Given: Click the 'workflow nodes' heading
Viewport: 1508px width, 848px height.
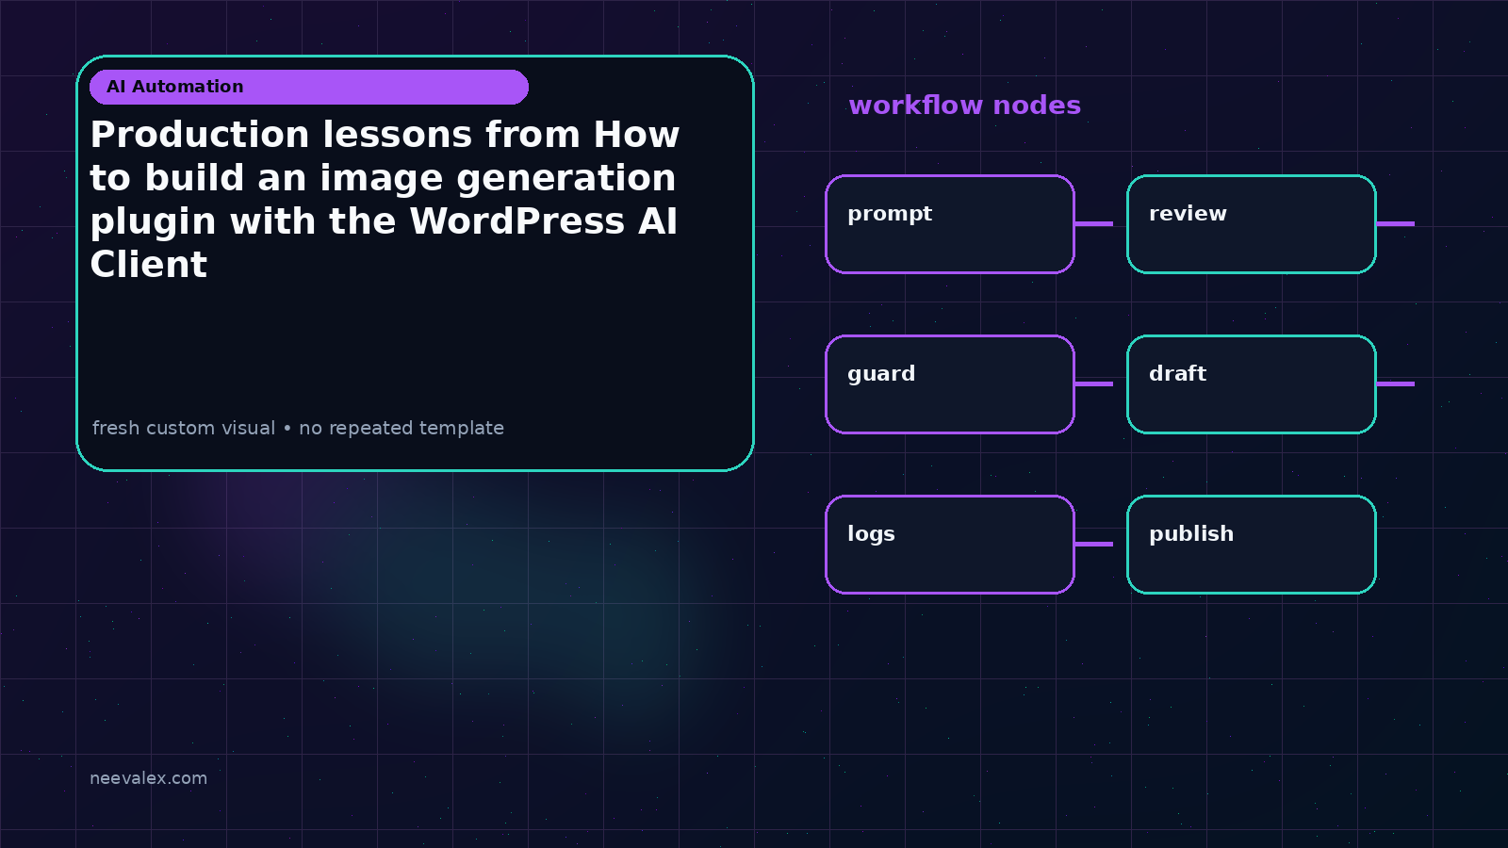Looking at the screenshot, I should click(x=964, y=105).
